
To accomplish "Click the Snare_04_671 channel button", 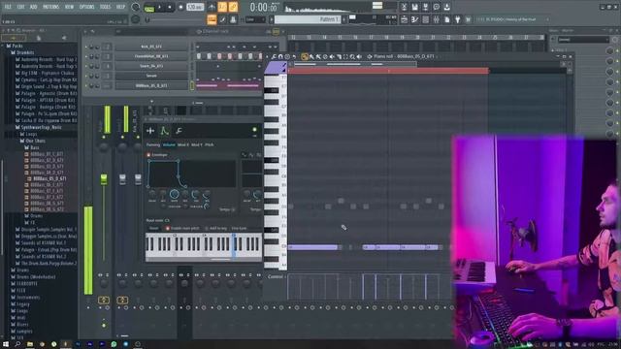I will click(x=151, y=66).
